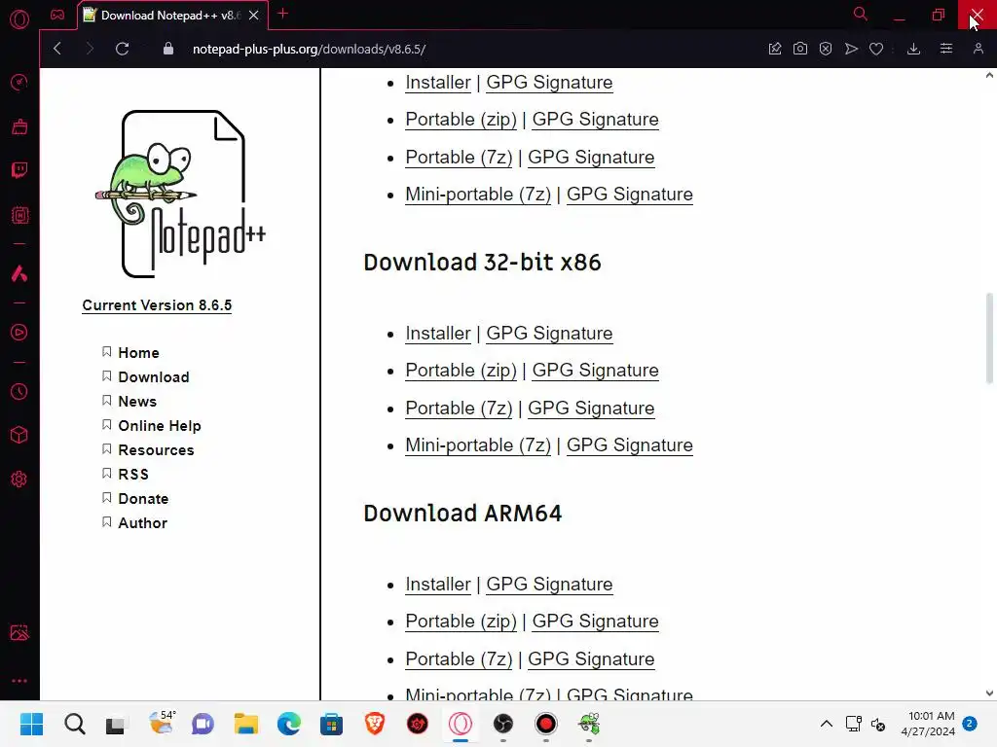Open Home in the site menu
997x747 pixels.
tap(138, 352)
